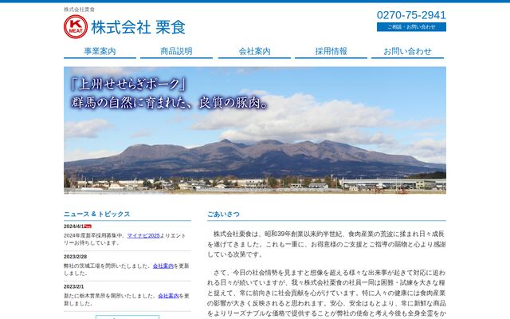
Task: Select the 採用情報 navigation item
Action: 331,51
